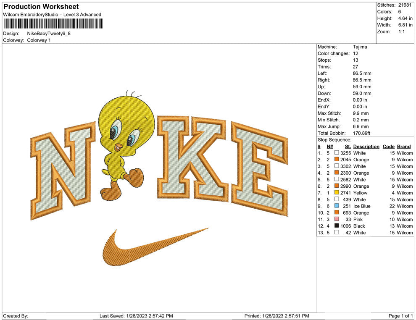
Task: Click the Max Jump value '6.9 mm'
Action: (361, 126)
